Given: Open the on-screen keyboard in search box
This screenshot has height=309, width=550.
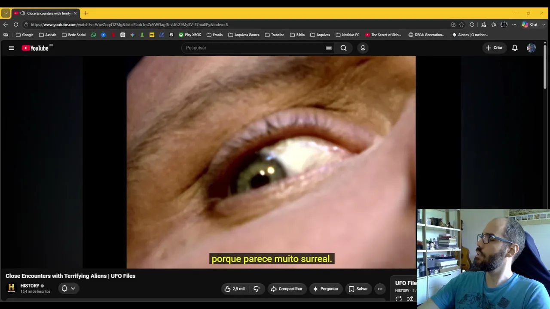Looking at the screenshot, I should tap(329, 48).
